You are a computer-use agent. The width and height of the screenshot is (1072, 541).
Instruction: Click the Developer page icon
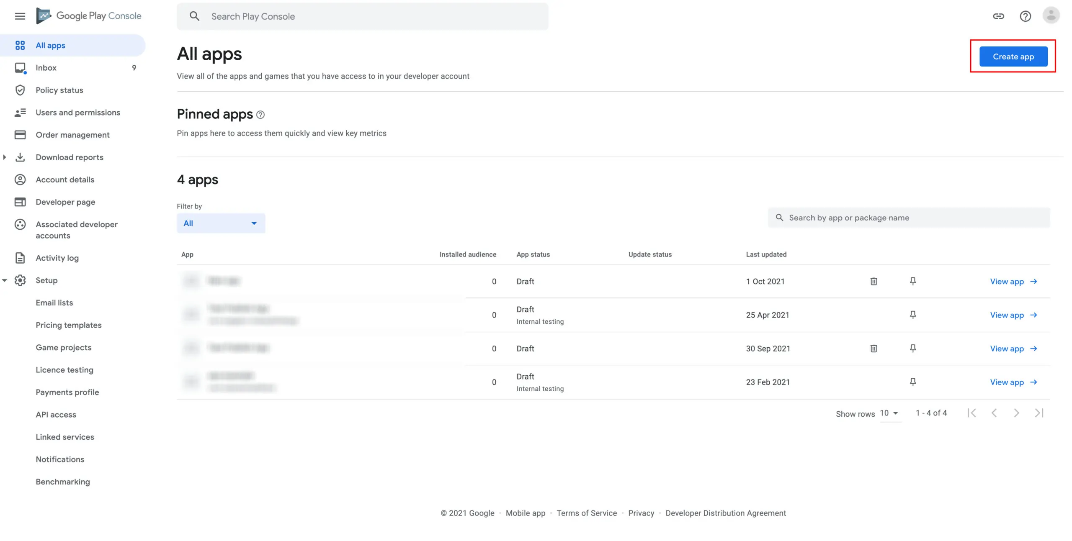[x=20, y=202]
